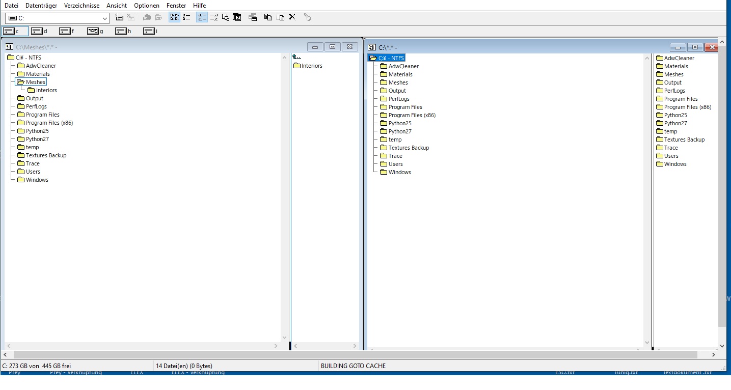The width and height of the screenshot is (731, 390).
Task: Open the Datenträger menu
Action: [41, 6]
